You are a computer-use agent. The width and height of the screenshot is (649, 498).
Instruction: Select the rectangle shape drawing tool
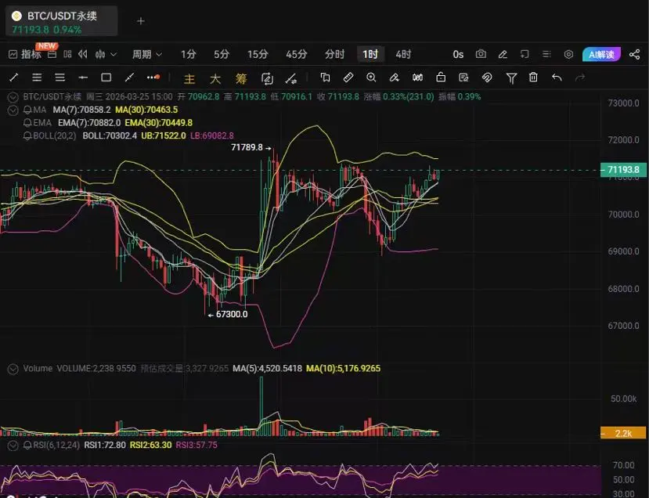point(106,78)
